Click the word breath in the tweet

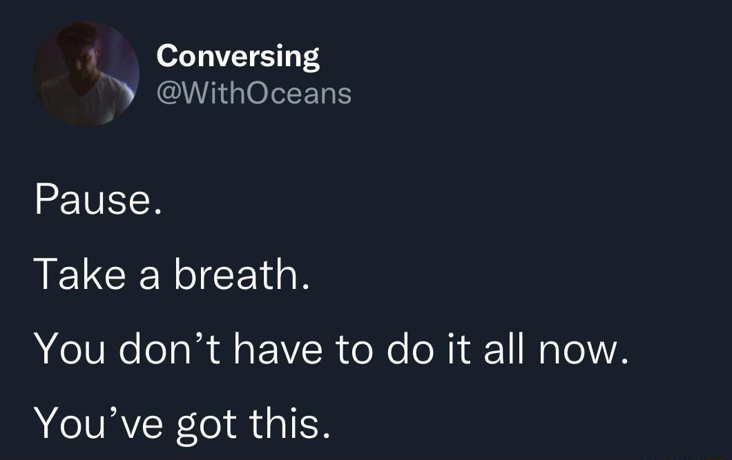[x=238, y=275]
